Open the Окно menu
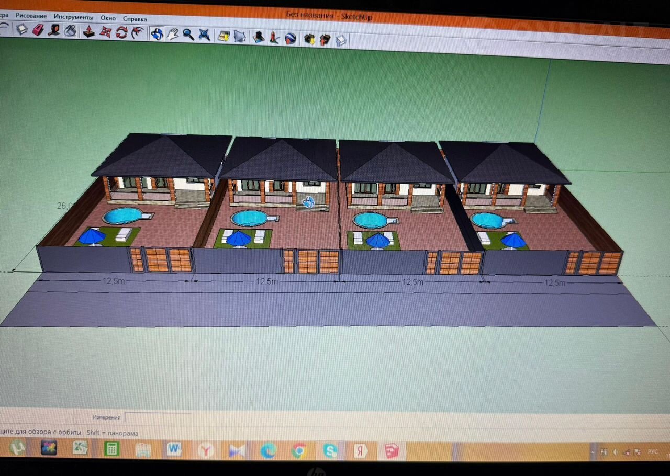The width and height of the screenshot is (670, 476). point(108,18)
